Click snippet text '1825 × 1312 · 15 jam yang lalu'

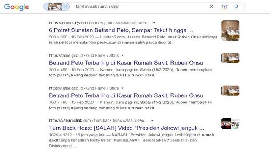tap(77, 135)
